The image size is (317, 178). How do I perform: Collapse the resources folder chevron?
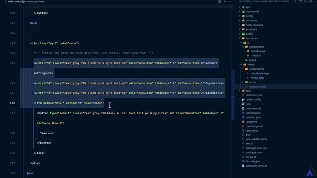pyautogui.click(x=240, y=38)
